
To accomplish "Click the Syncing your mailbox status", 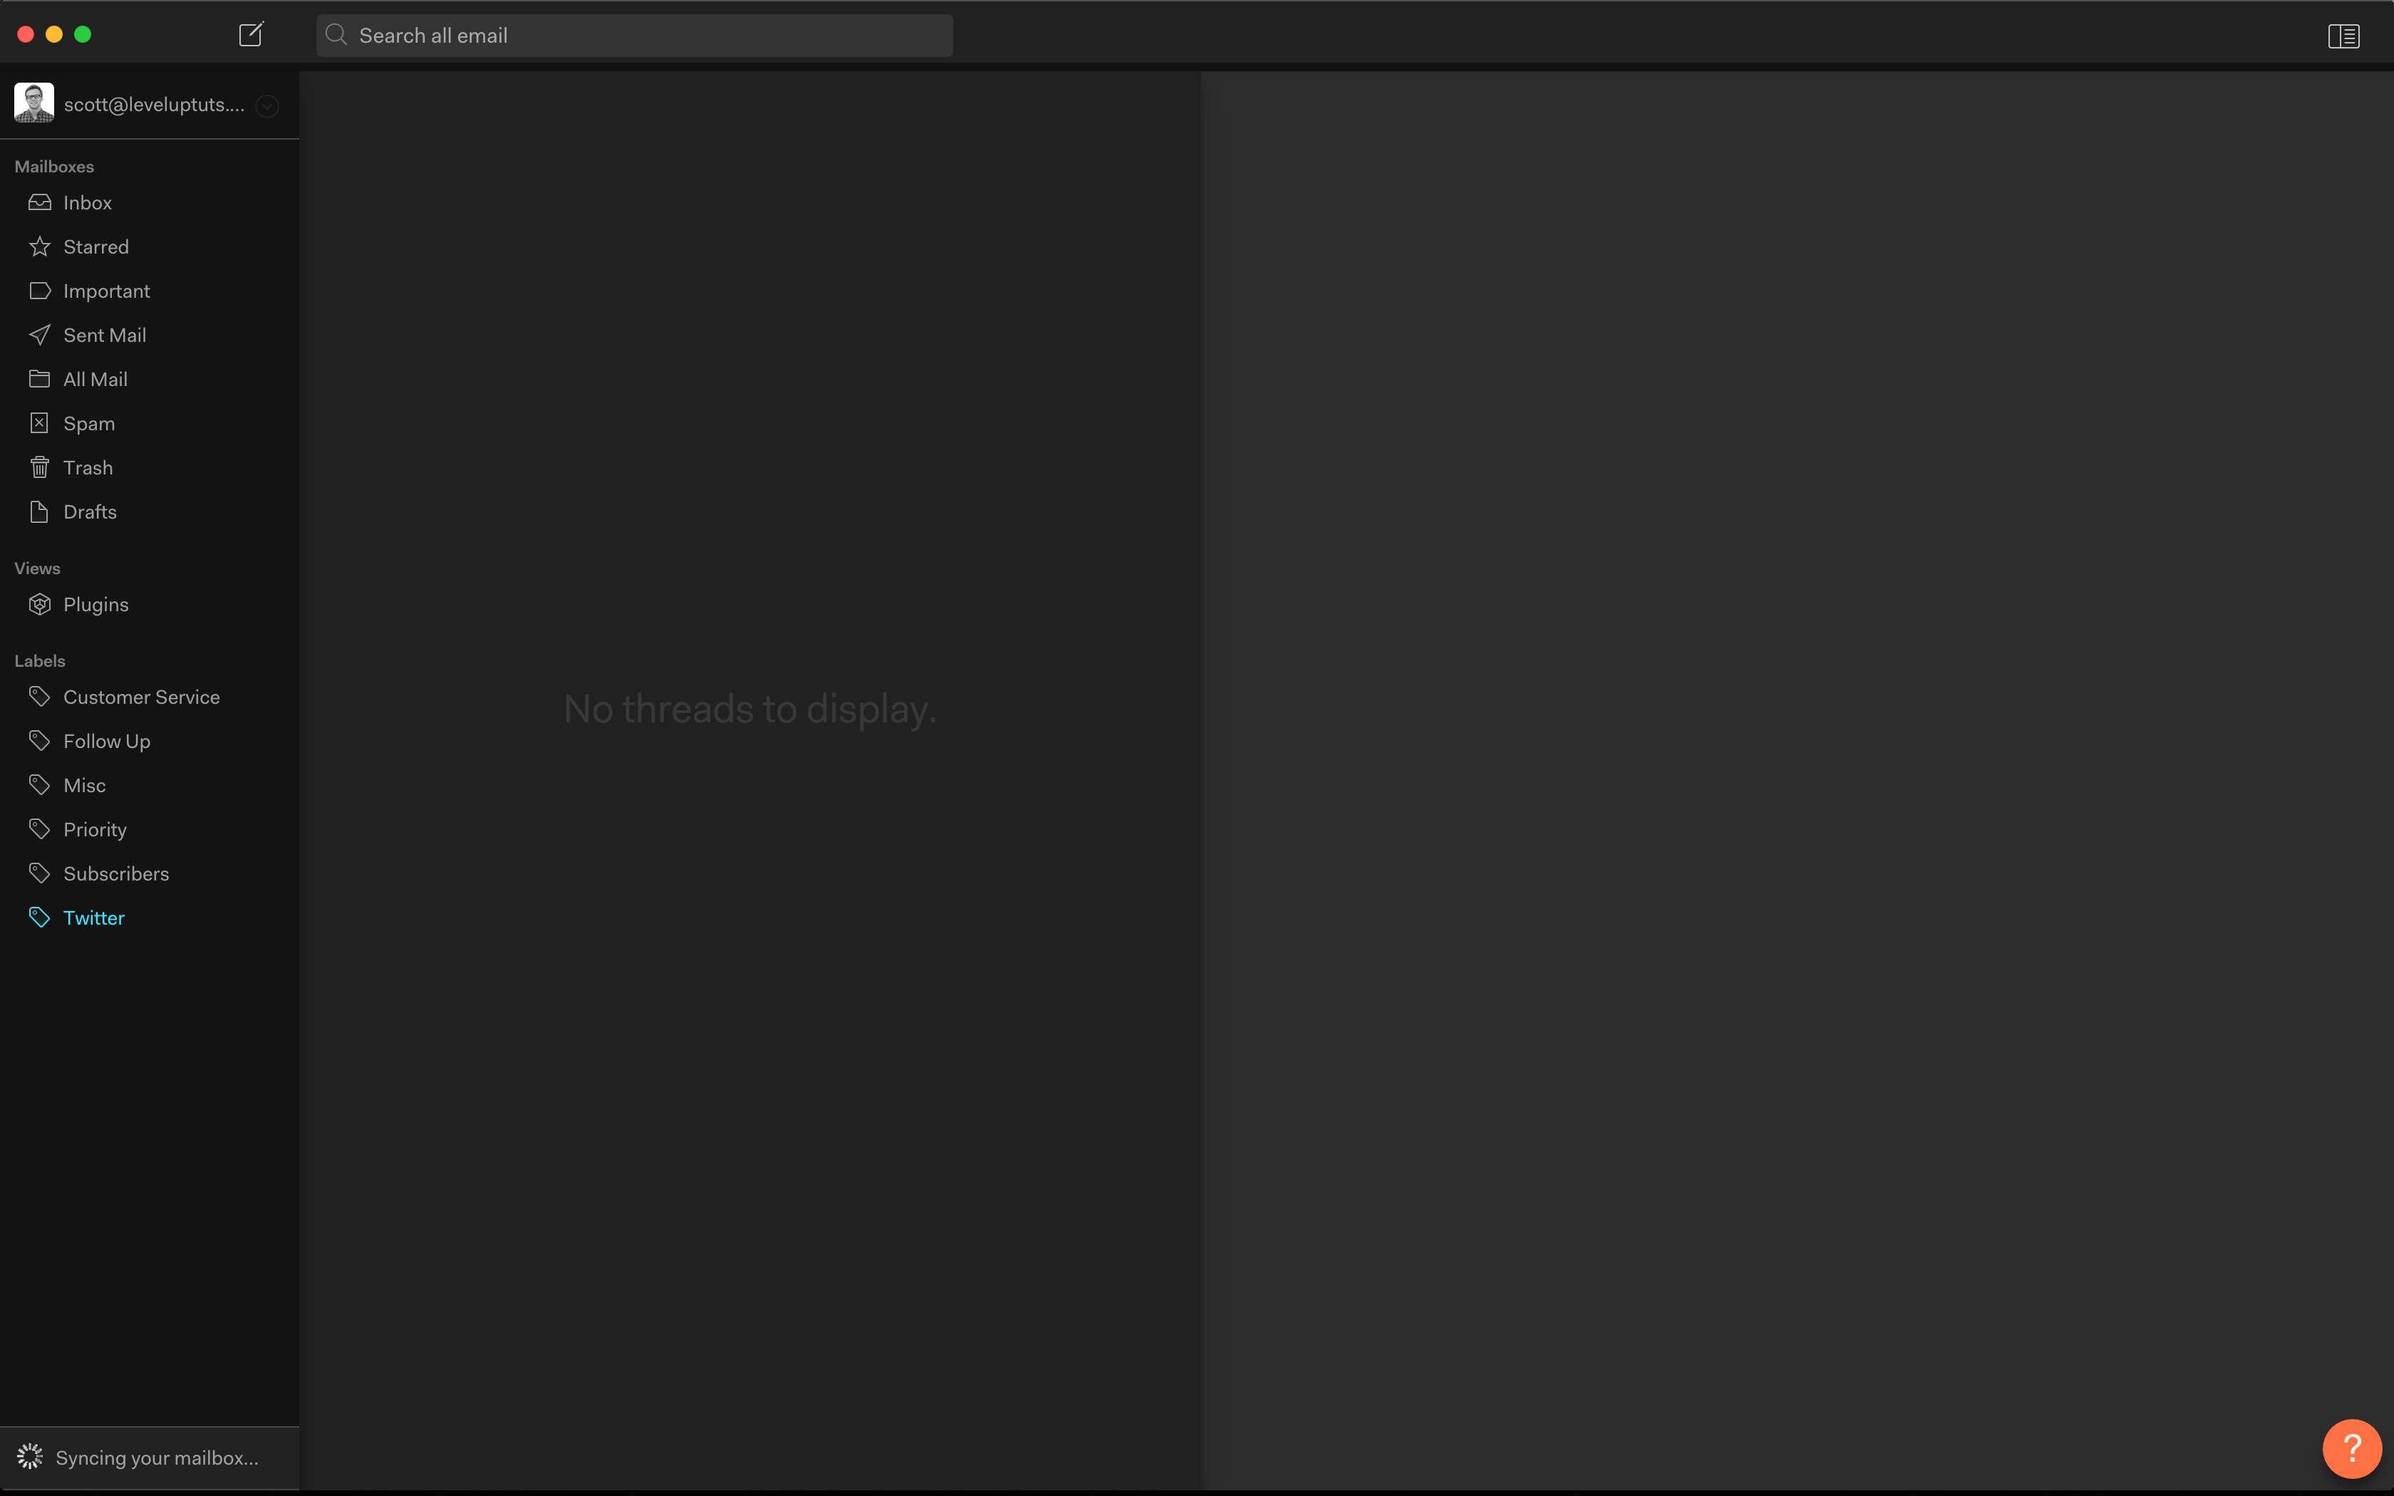I will pos(156,1458).
